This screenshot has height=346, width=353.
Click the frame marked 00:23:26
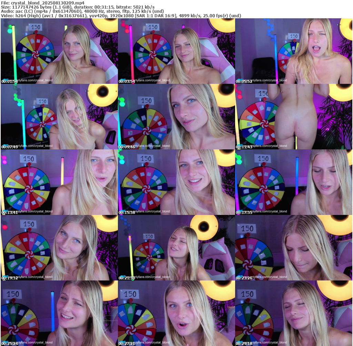click(x=294, y=248)
